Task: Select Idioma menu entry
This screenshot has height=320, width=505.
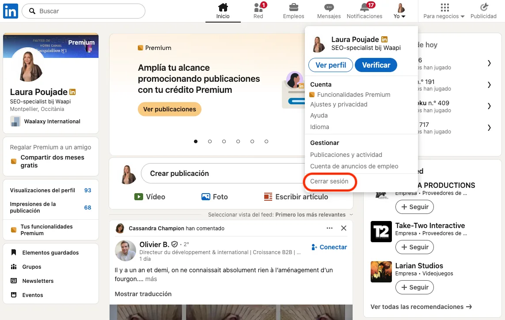Action: click(x=319, y=127)
